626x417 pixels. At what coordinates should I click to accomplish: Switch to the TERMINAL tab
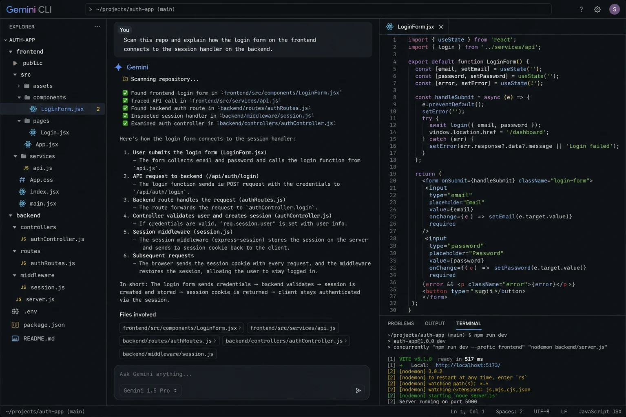469,323
